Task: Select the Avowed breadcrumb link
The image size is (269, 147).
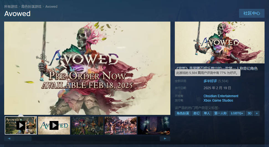Action: 51,7
